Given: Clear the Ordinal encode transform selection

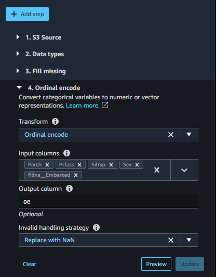Looking at the screenshot, I should point(171,135).
